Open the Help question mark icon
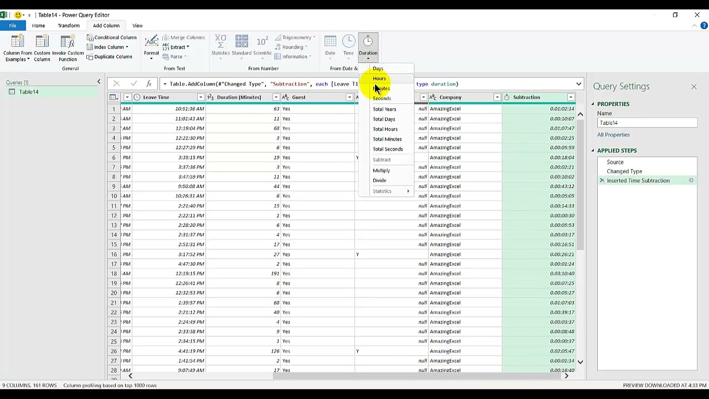Image resolution: width=709 pixels, height=399 pixels. coord(704,25)
